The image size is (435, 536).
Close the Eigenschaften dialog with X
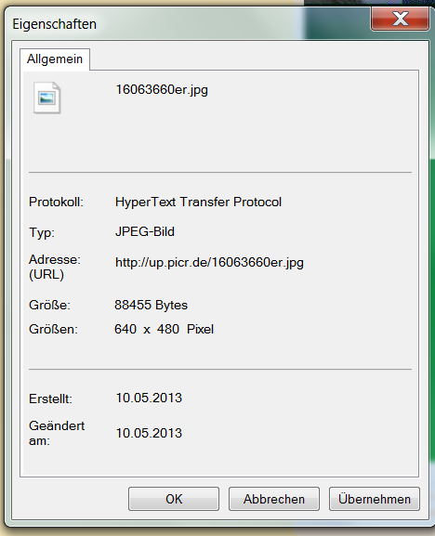(x=400, y=19)
